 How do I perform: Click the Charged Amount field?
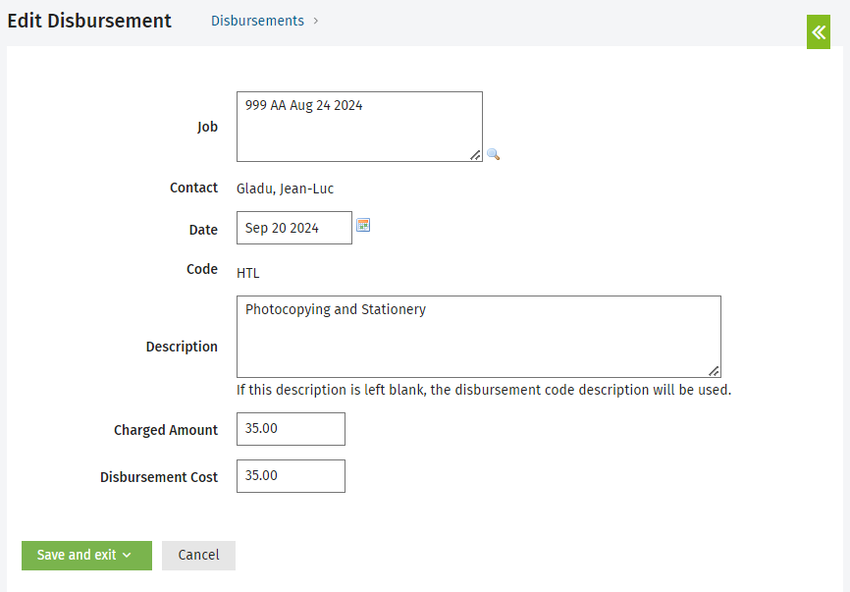[x=291, y=429]
